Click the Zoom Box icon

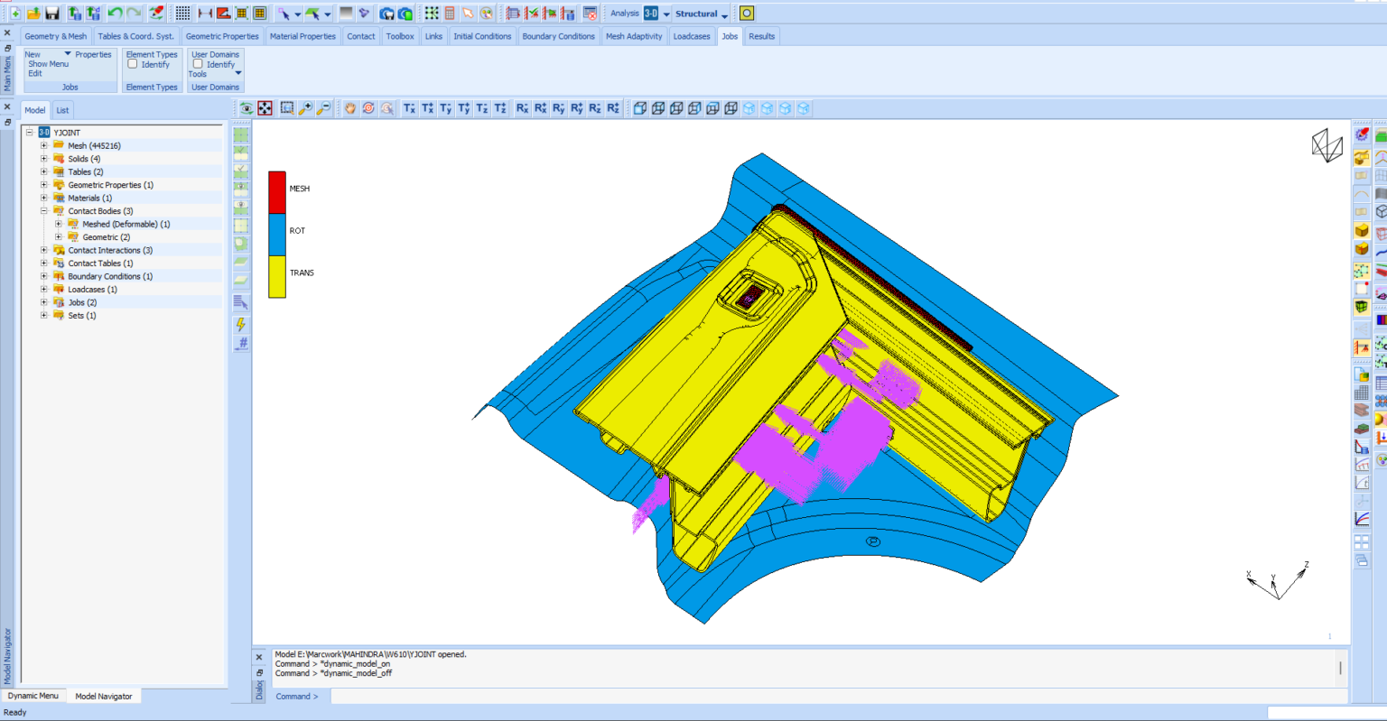[287, 108]
